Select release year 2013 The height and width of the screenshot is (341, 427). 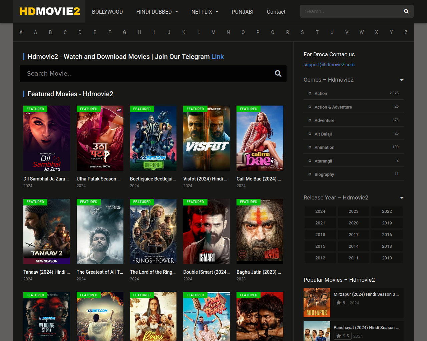click(x=387, y=246)
